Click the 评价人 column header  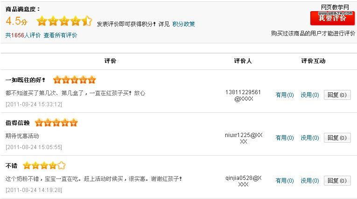click(x=243, y=61)
